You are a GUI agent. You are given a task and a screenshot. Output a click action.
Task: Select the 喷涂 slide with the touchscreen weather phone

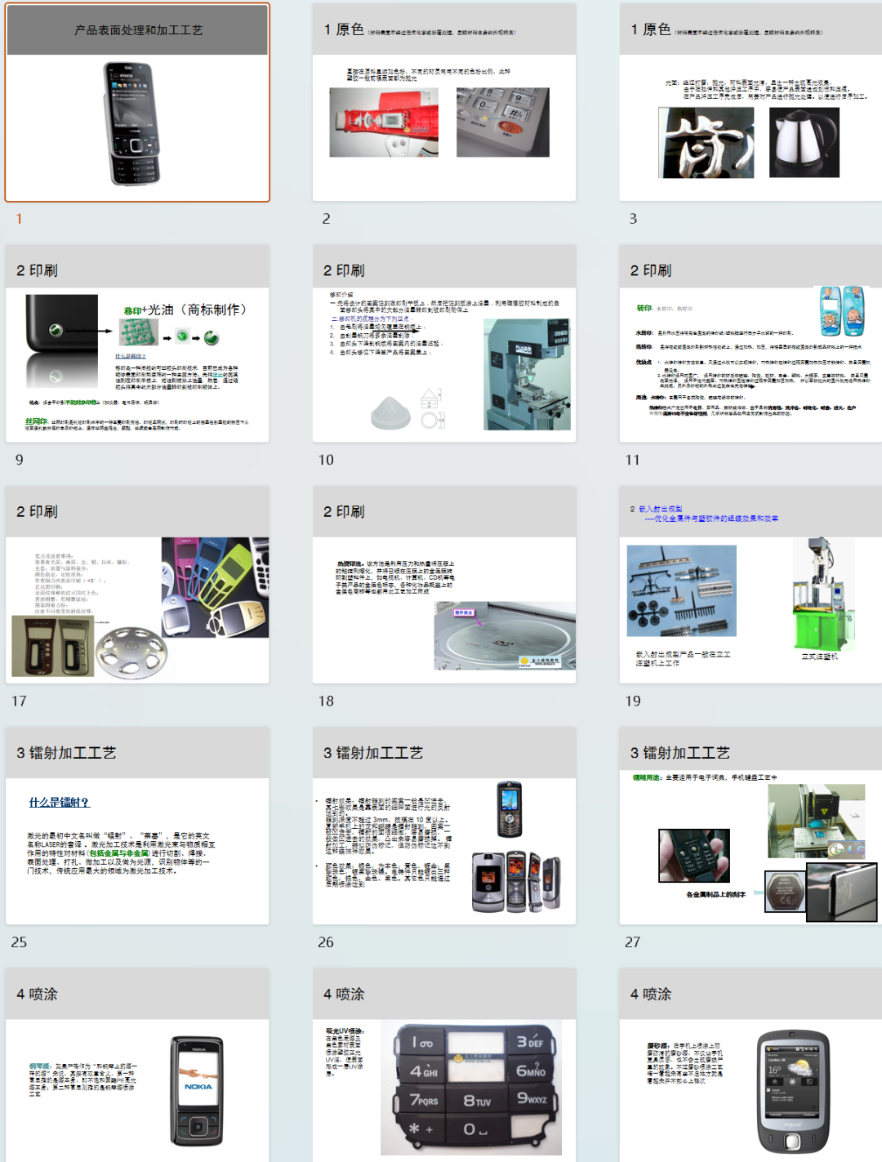coord(750,1067)
